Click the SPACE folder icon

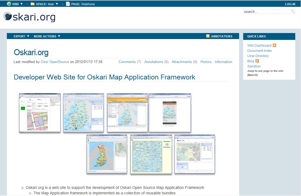point(33,4)
